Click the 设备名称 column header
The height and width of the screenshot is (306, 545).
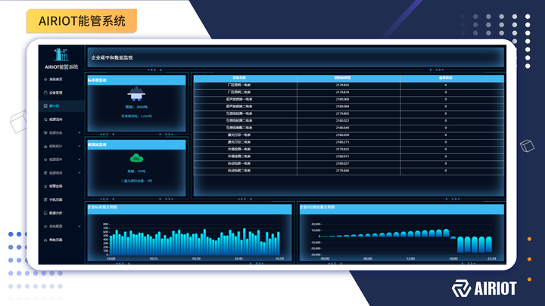239,78
